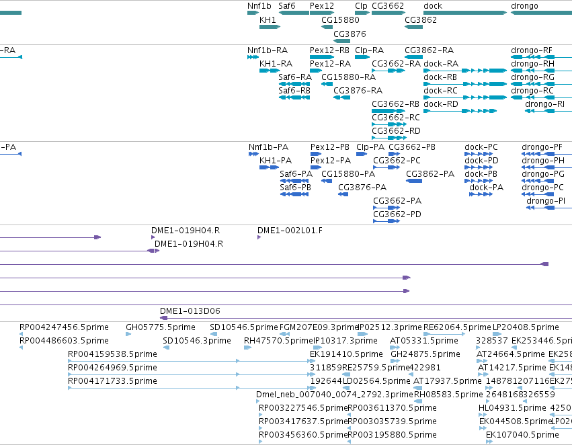The height and width of the screenshot is (445, 572).
Task: Click EST RP004171733.5prime
Action: coord(112,380)
